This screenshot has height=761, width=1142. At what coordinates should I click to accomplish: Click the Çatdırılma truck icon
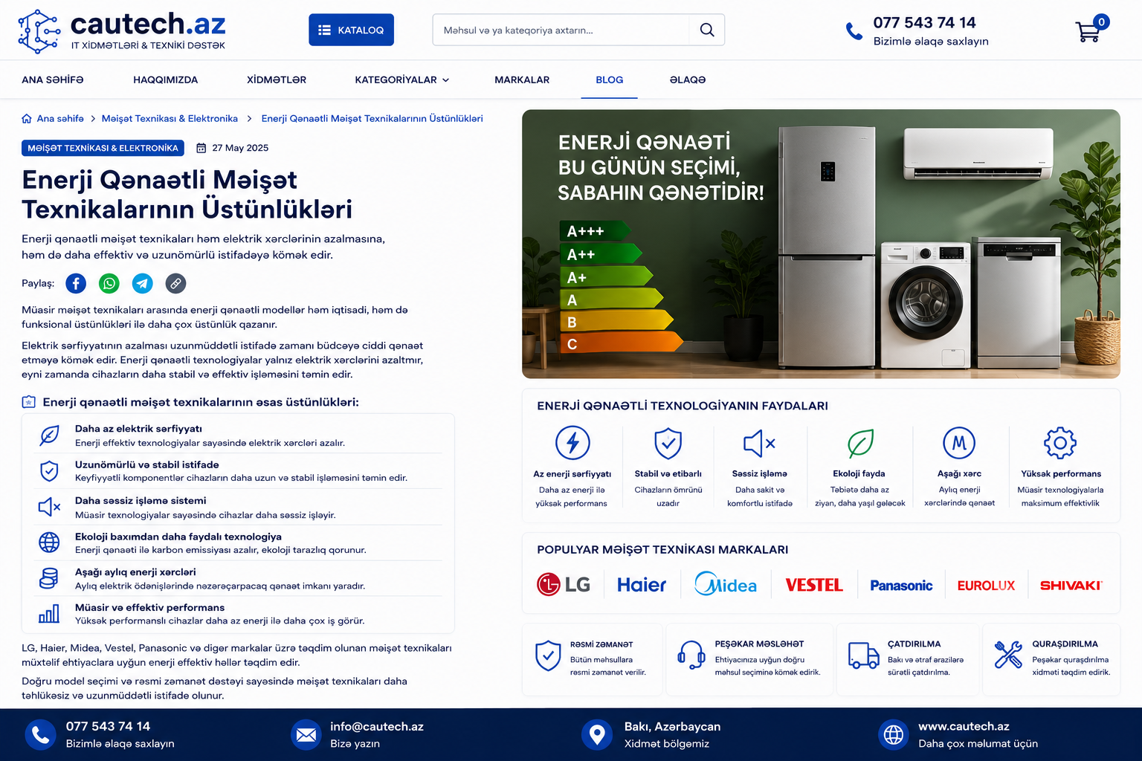click(864, 655)
